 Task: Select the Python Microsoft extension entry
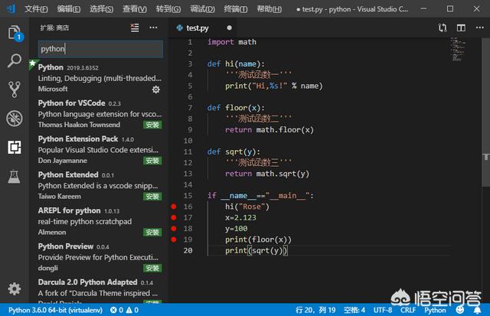tap(100, 78)
